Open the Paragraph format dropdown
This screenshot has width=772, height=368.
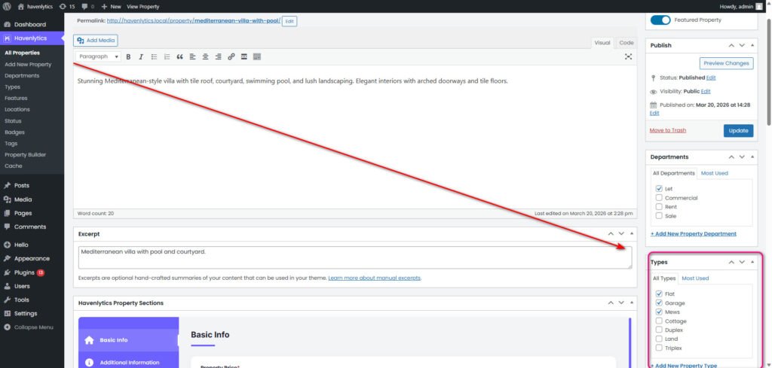(x=99, y=56)
